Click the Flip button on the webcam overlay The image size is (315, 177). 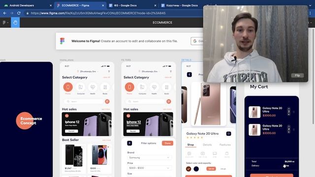[x=297, y=75]
